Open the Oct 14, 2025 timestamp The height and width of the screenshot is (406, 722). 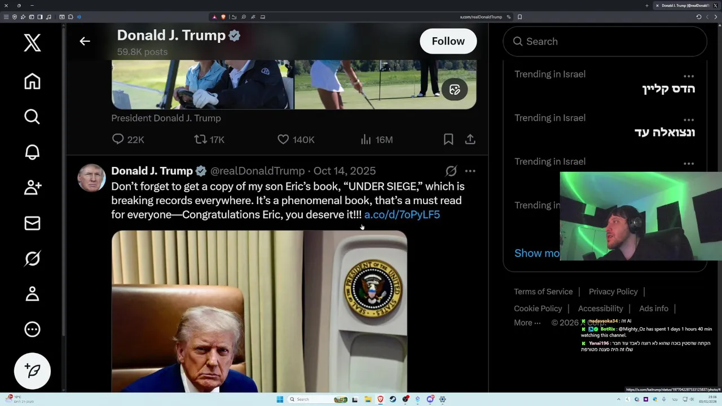point(345,171)
